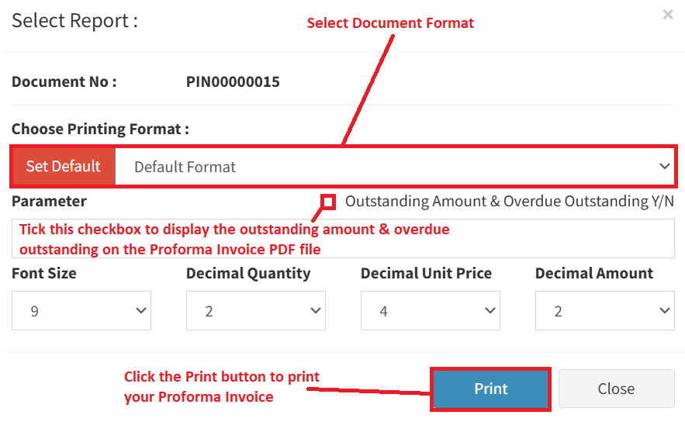
Task: Click the grey Close button
Action: tap(616, 389)
